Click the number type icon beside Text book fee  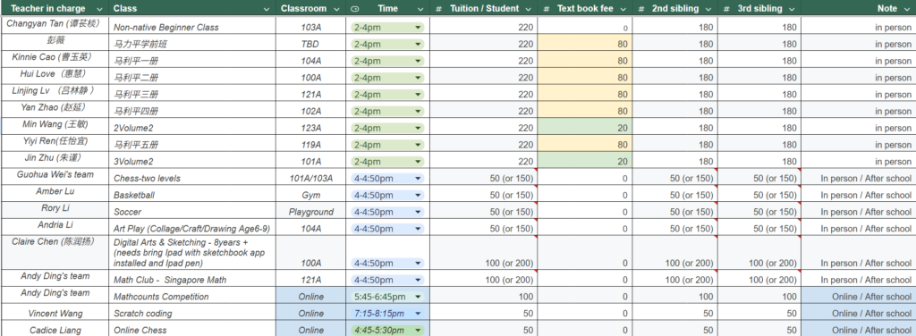tap(547, 9)
